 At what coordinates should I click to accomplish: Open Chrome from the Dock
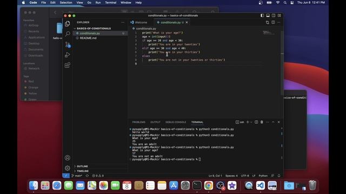(x=209, y=185)
